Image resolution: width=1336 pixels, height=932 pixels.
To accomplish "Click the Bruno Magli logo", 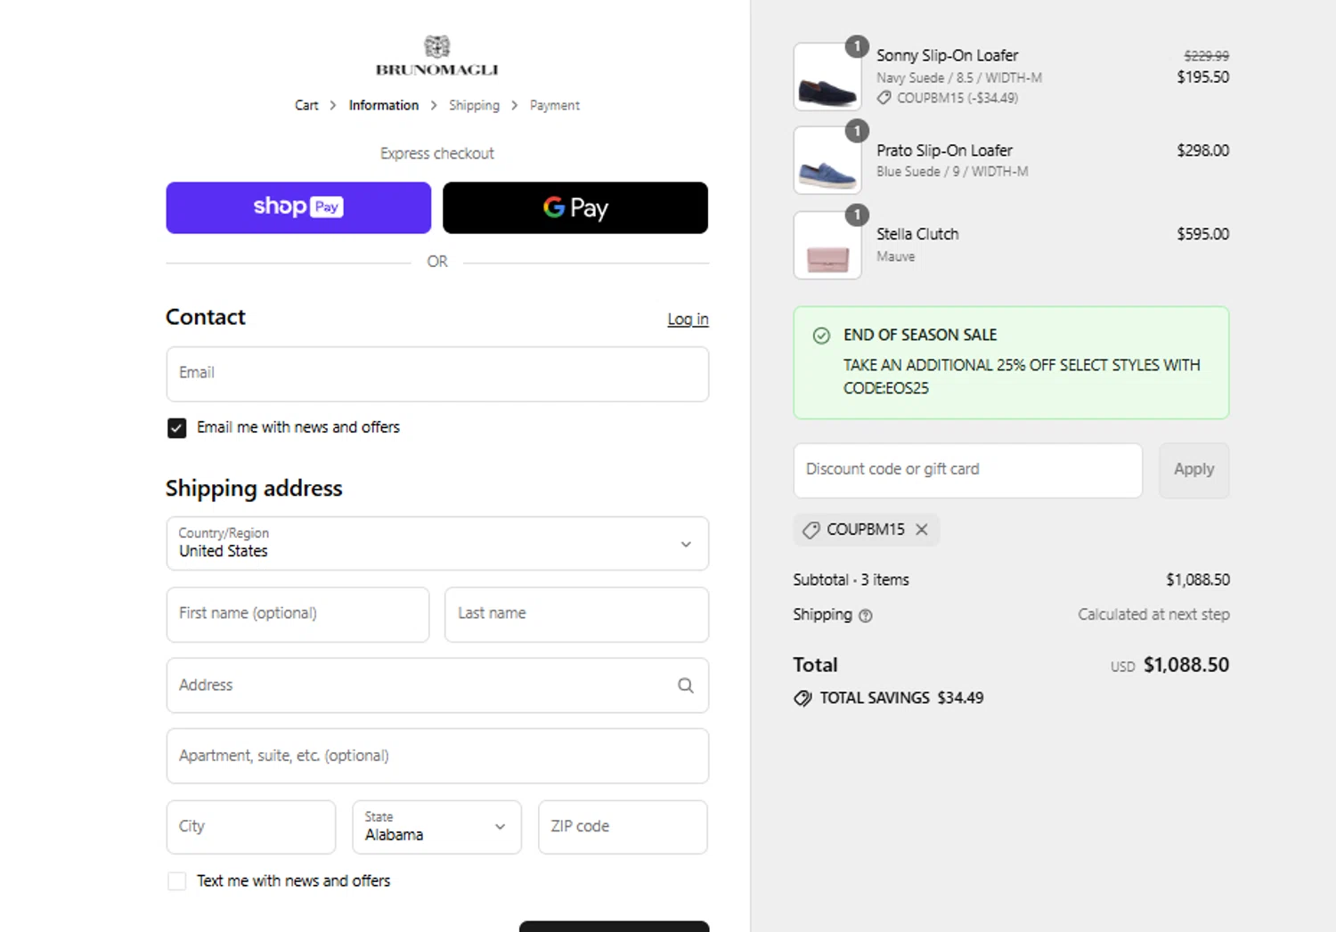I will coord(436,56).
